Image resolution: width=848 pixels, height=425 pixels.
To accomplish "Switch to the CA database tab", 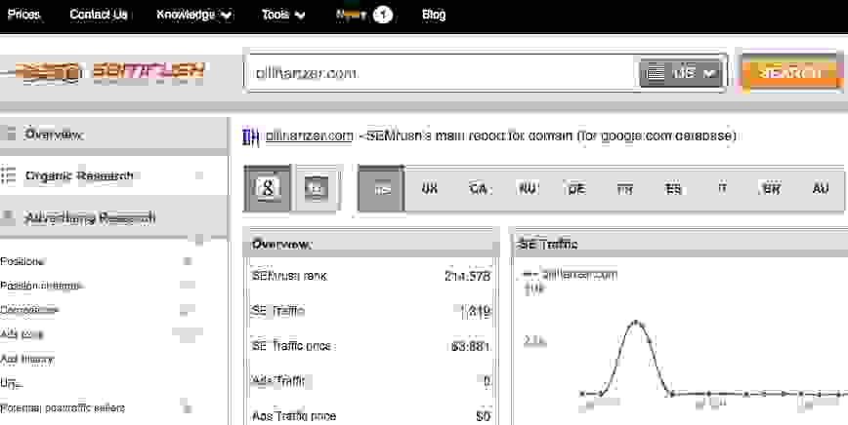I will [x=478, y=189].
